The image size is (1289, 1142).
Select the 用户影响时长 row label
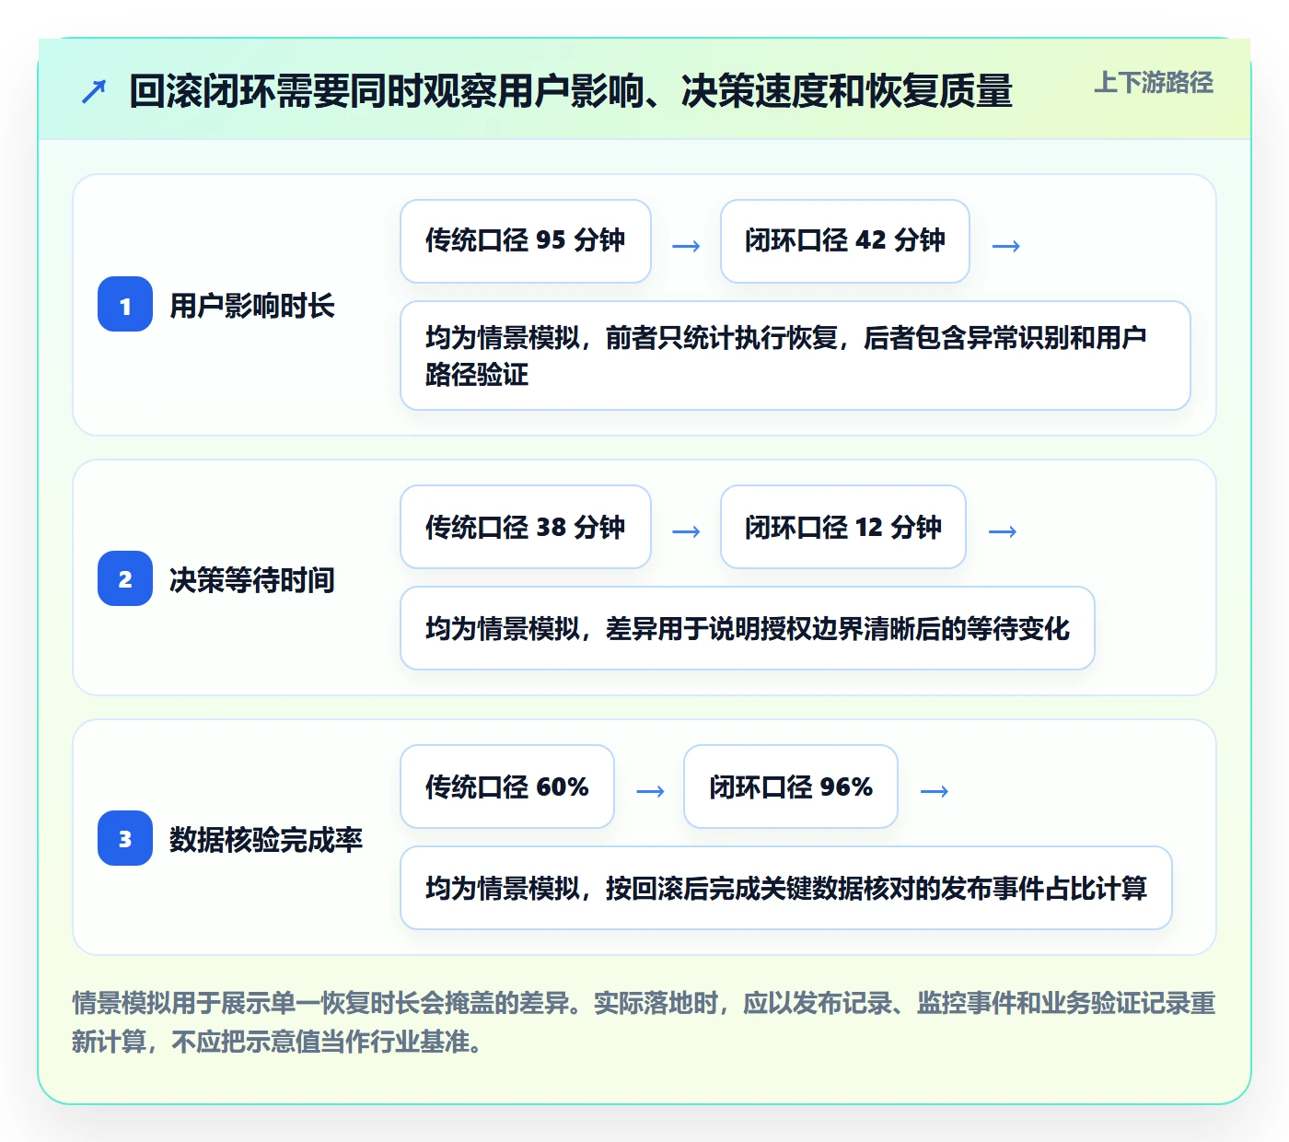point(252,305)
